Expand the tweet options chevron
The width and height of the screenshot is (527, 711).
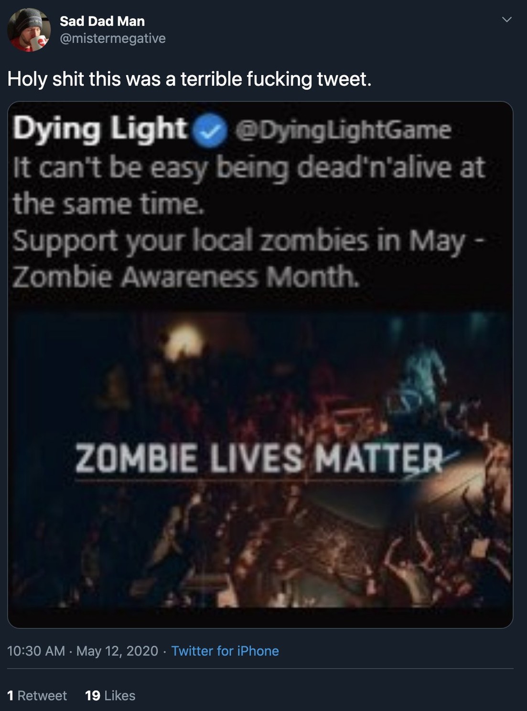coord(506,20)
